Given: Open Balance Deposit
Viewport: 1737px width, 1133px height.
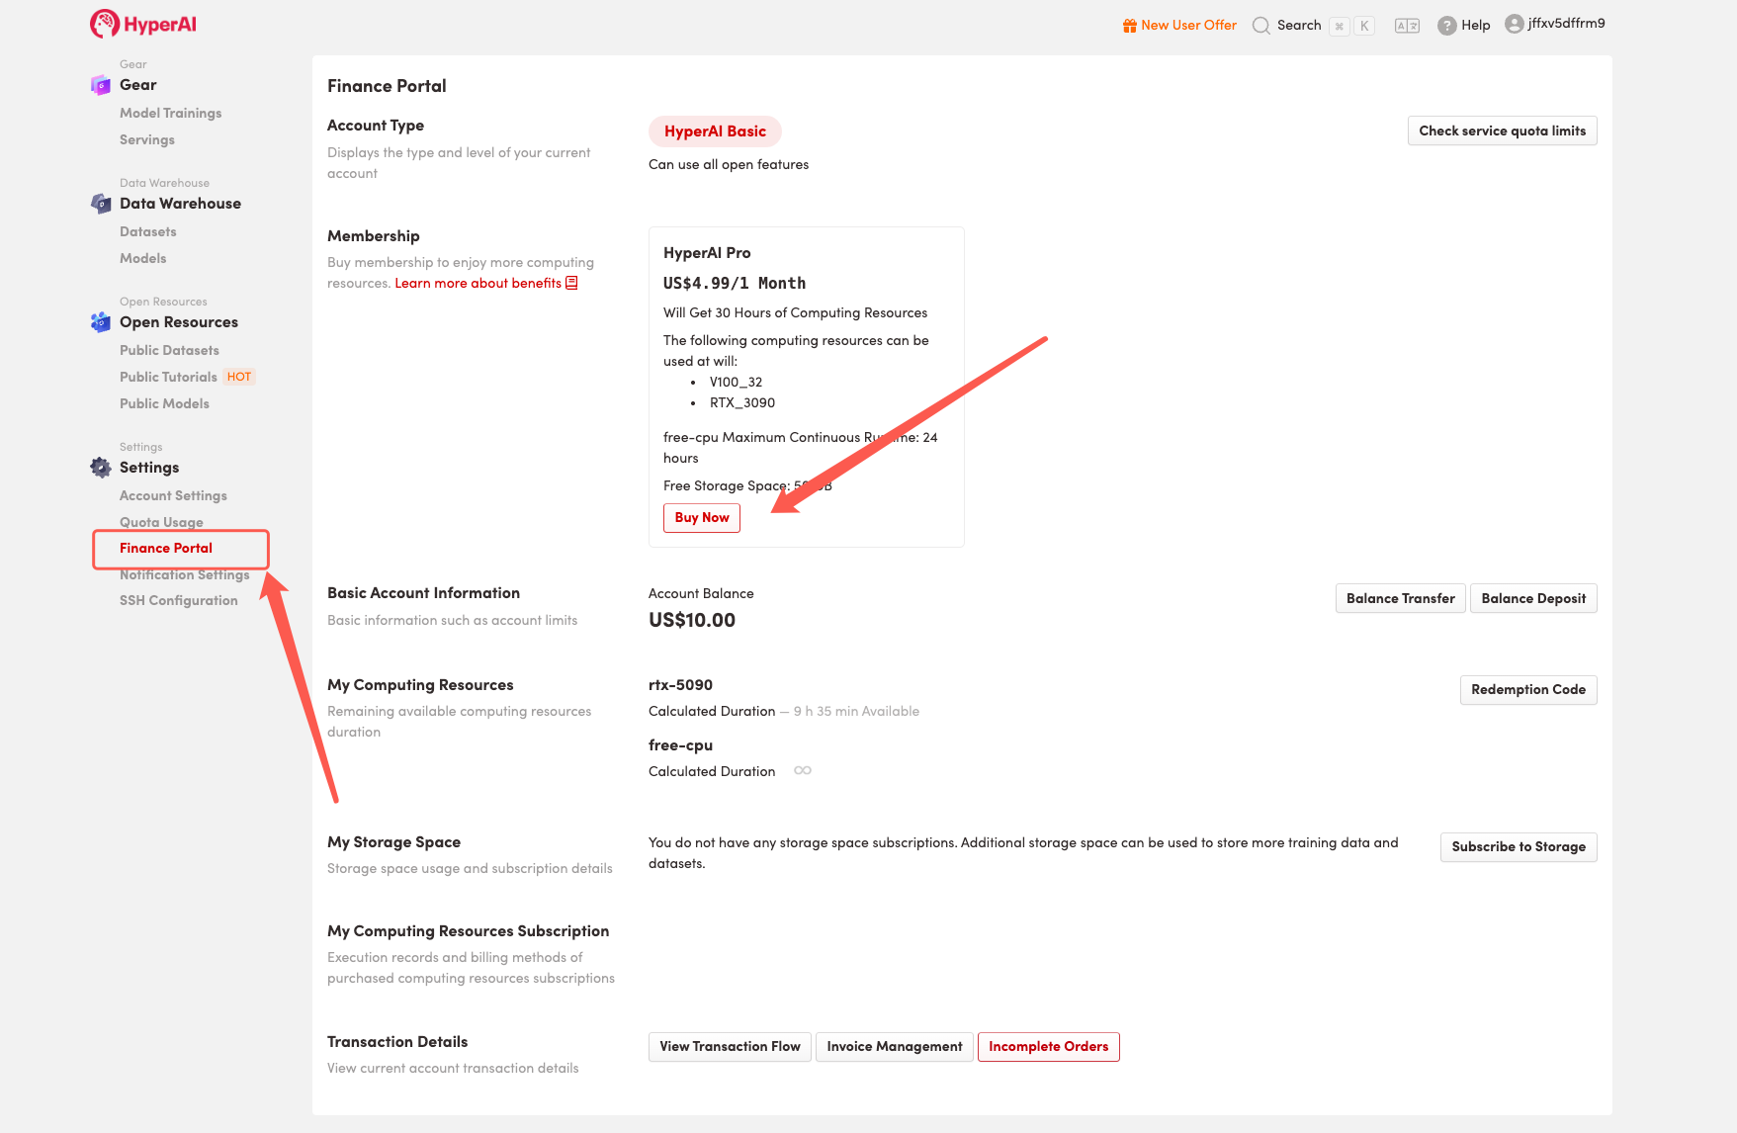Looking at the screenshot, I should (1532, 599).
